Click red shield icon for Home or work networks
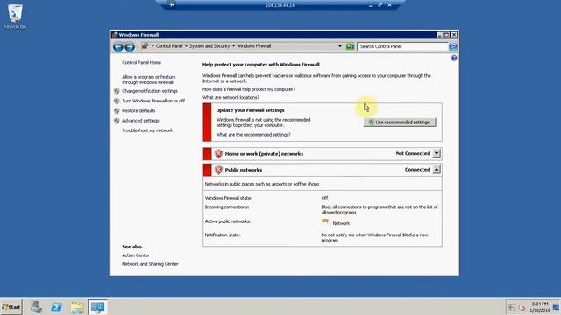The width and height of the screenshot is (561, 315). 218,154
